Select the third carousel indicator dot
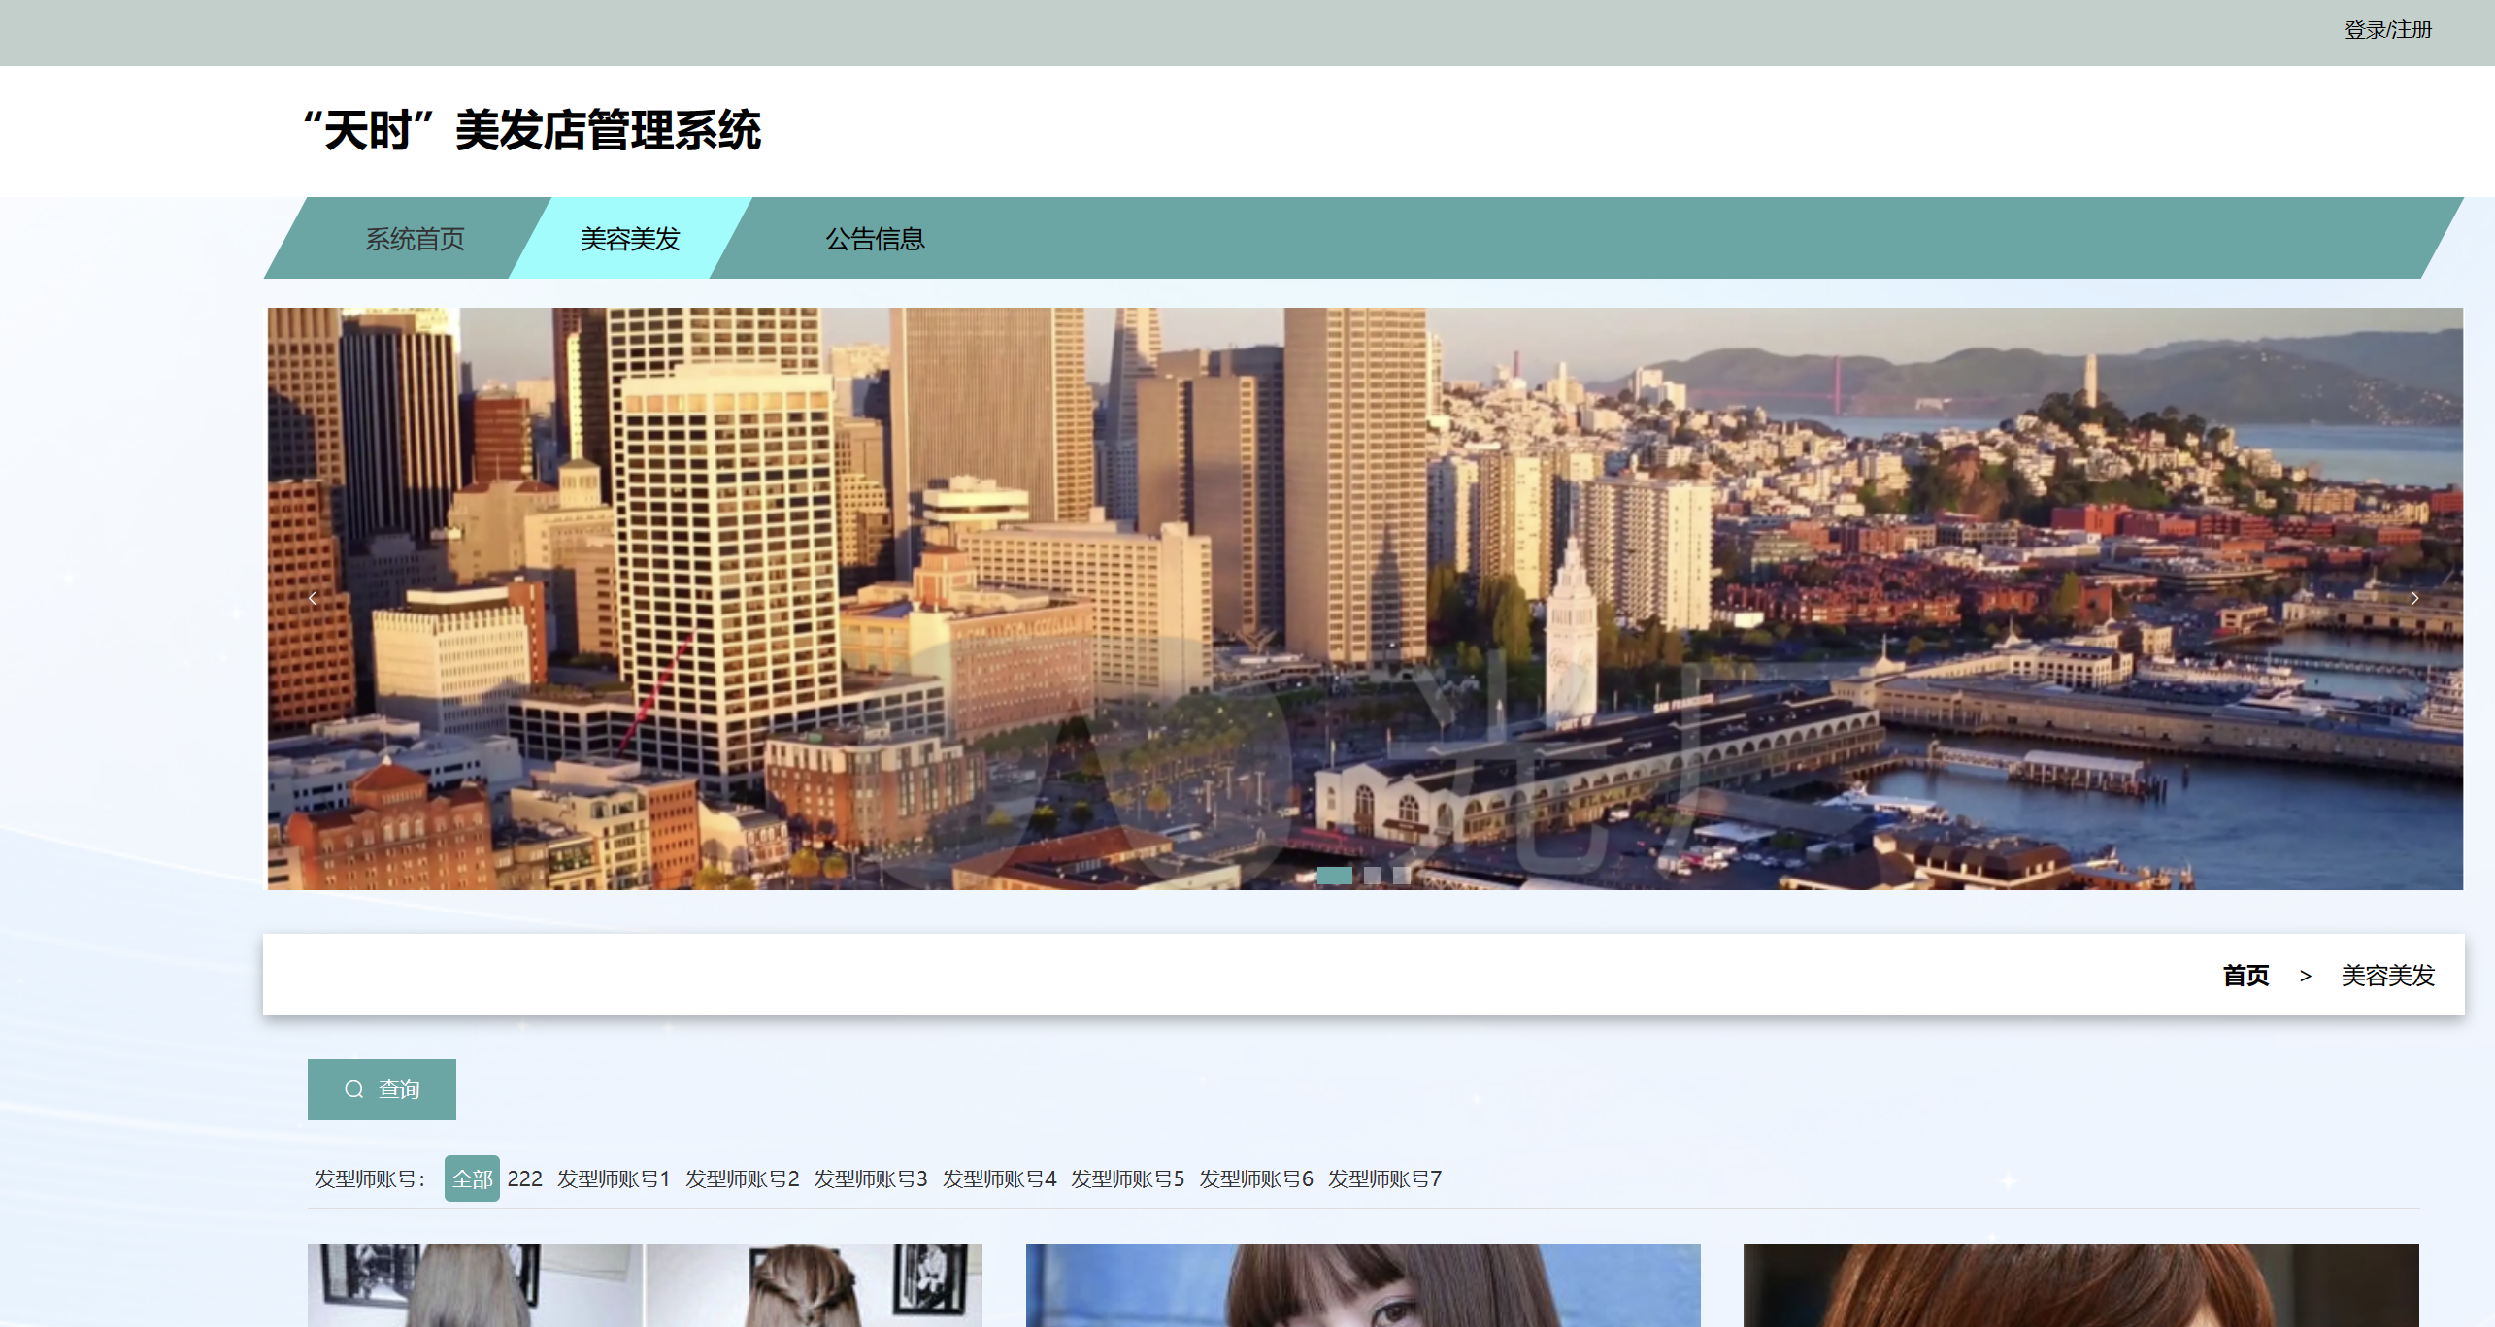Viewport: 2495px width, 1327px height. pyautogui.click(x=1401, y=876)
